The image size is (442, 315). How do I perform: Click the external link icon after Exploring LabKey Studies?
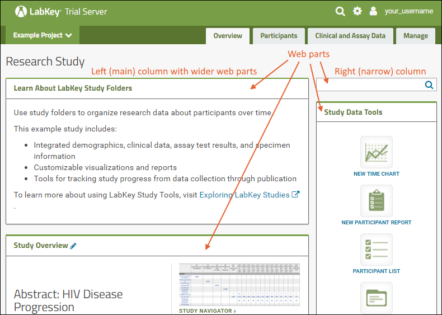coord(295,194)
